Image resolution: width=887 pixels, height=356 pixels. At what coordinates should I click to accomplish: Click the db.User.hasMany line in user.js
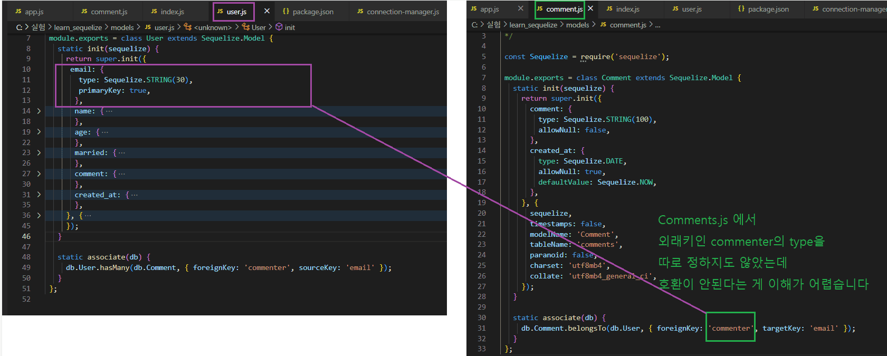pos(229,268)
